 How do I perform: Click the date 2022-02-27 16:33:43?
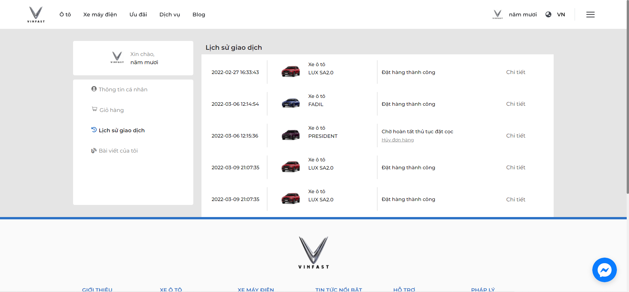click(x=235, y=72)
